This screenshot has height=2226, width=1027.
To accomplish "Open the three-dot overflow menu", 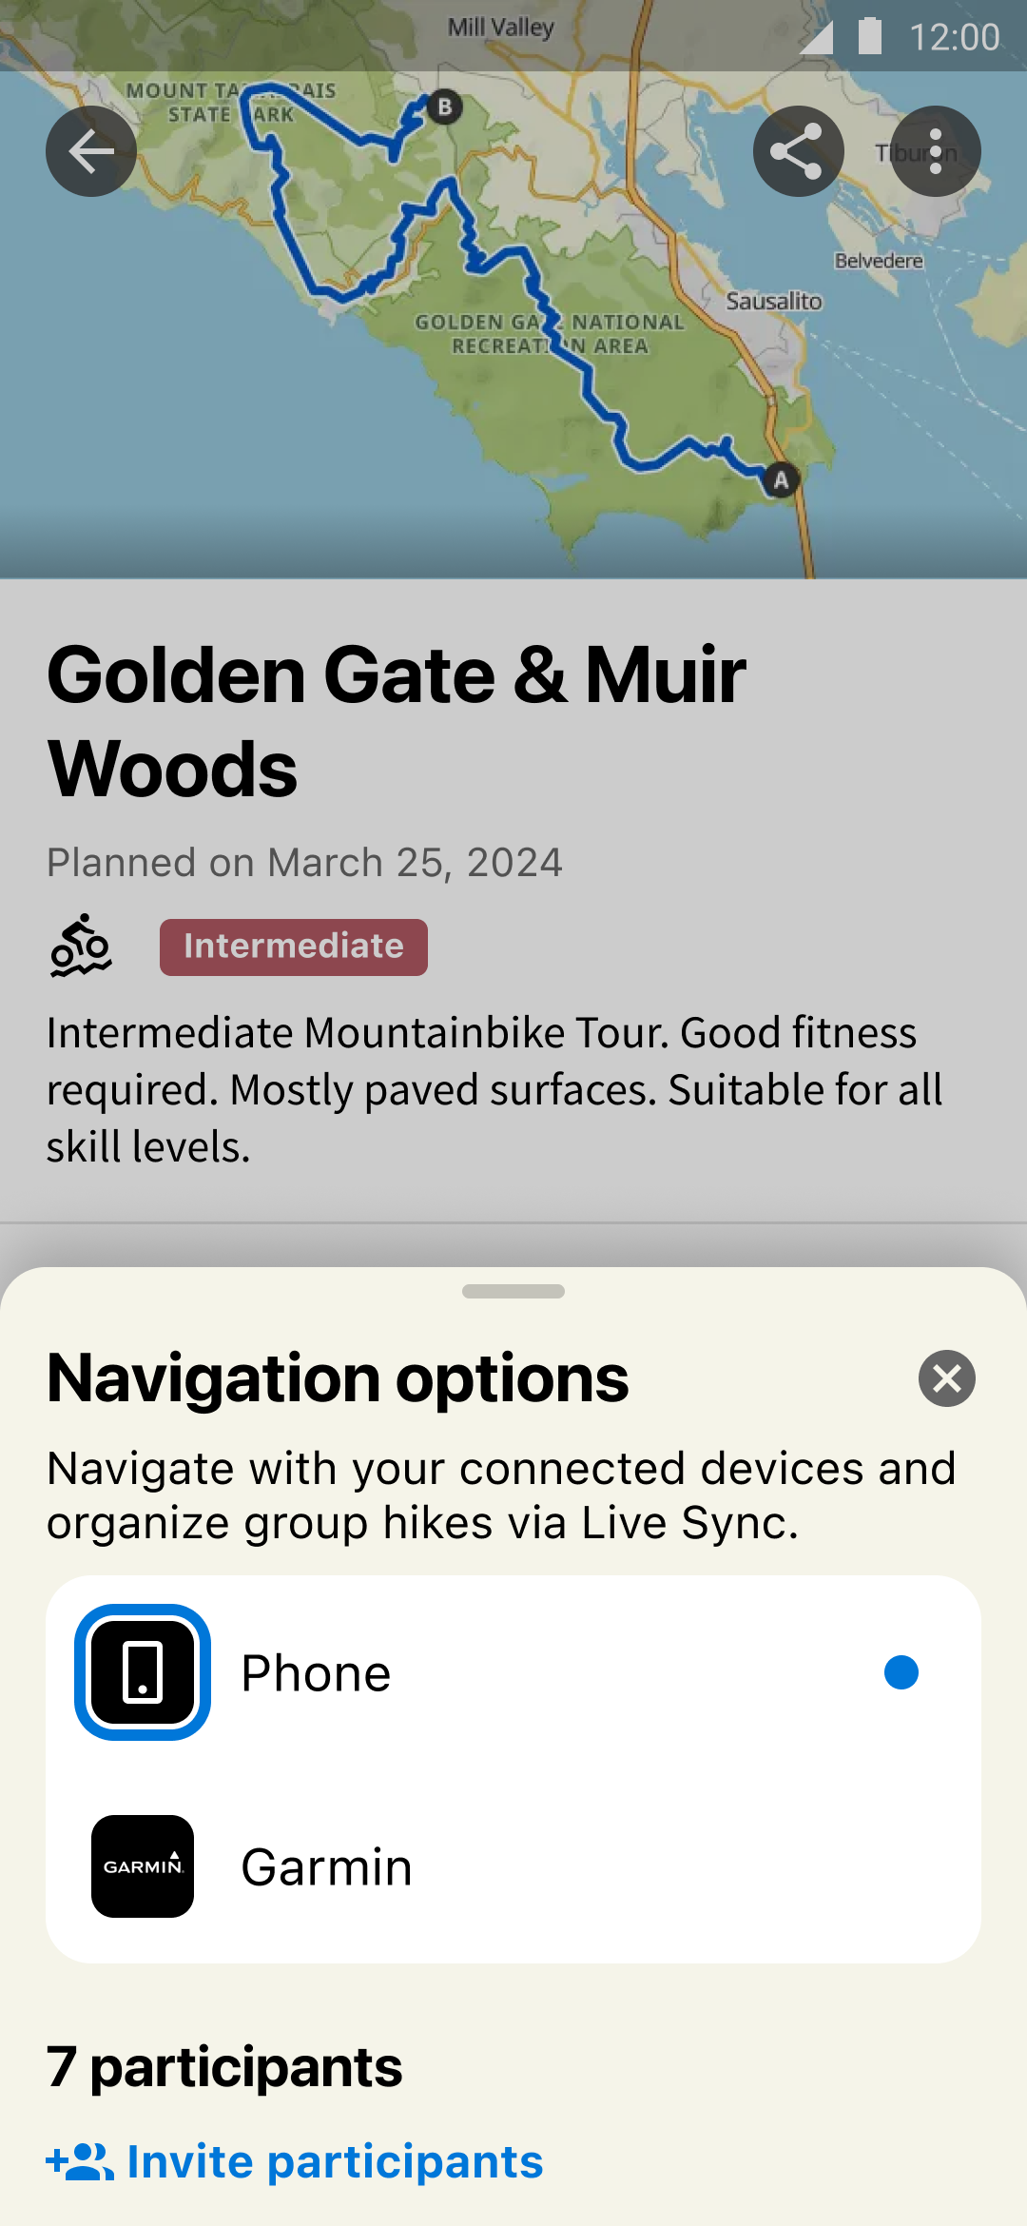I will point(936,151).
